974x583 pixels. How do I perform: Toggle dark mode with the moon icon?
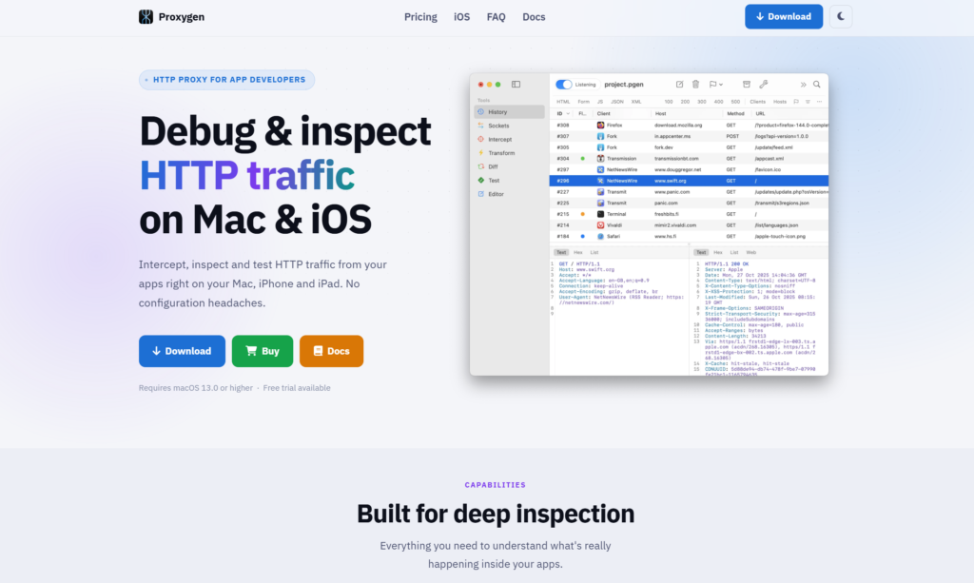coord(841,16)
